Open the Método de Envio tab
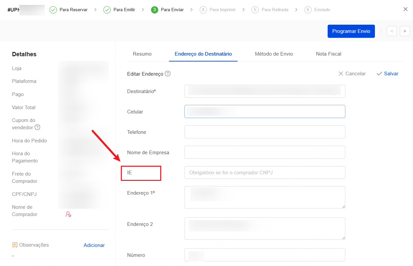Image resolution: width=413 pixels, height=266 pixels. point(274,54)
